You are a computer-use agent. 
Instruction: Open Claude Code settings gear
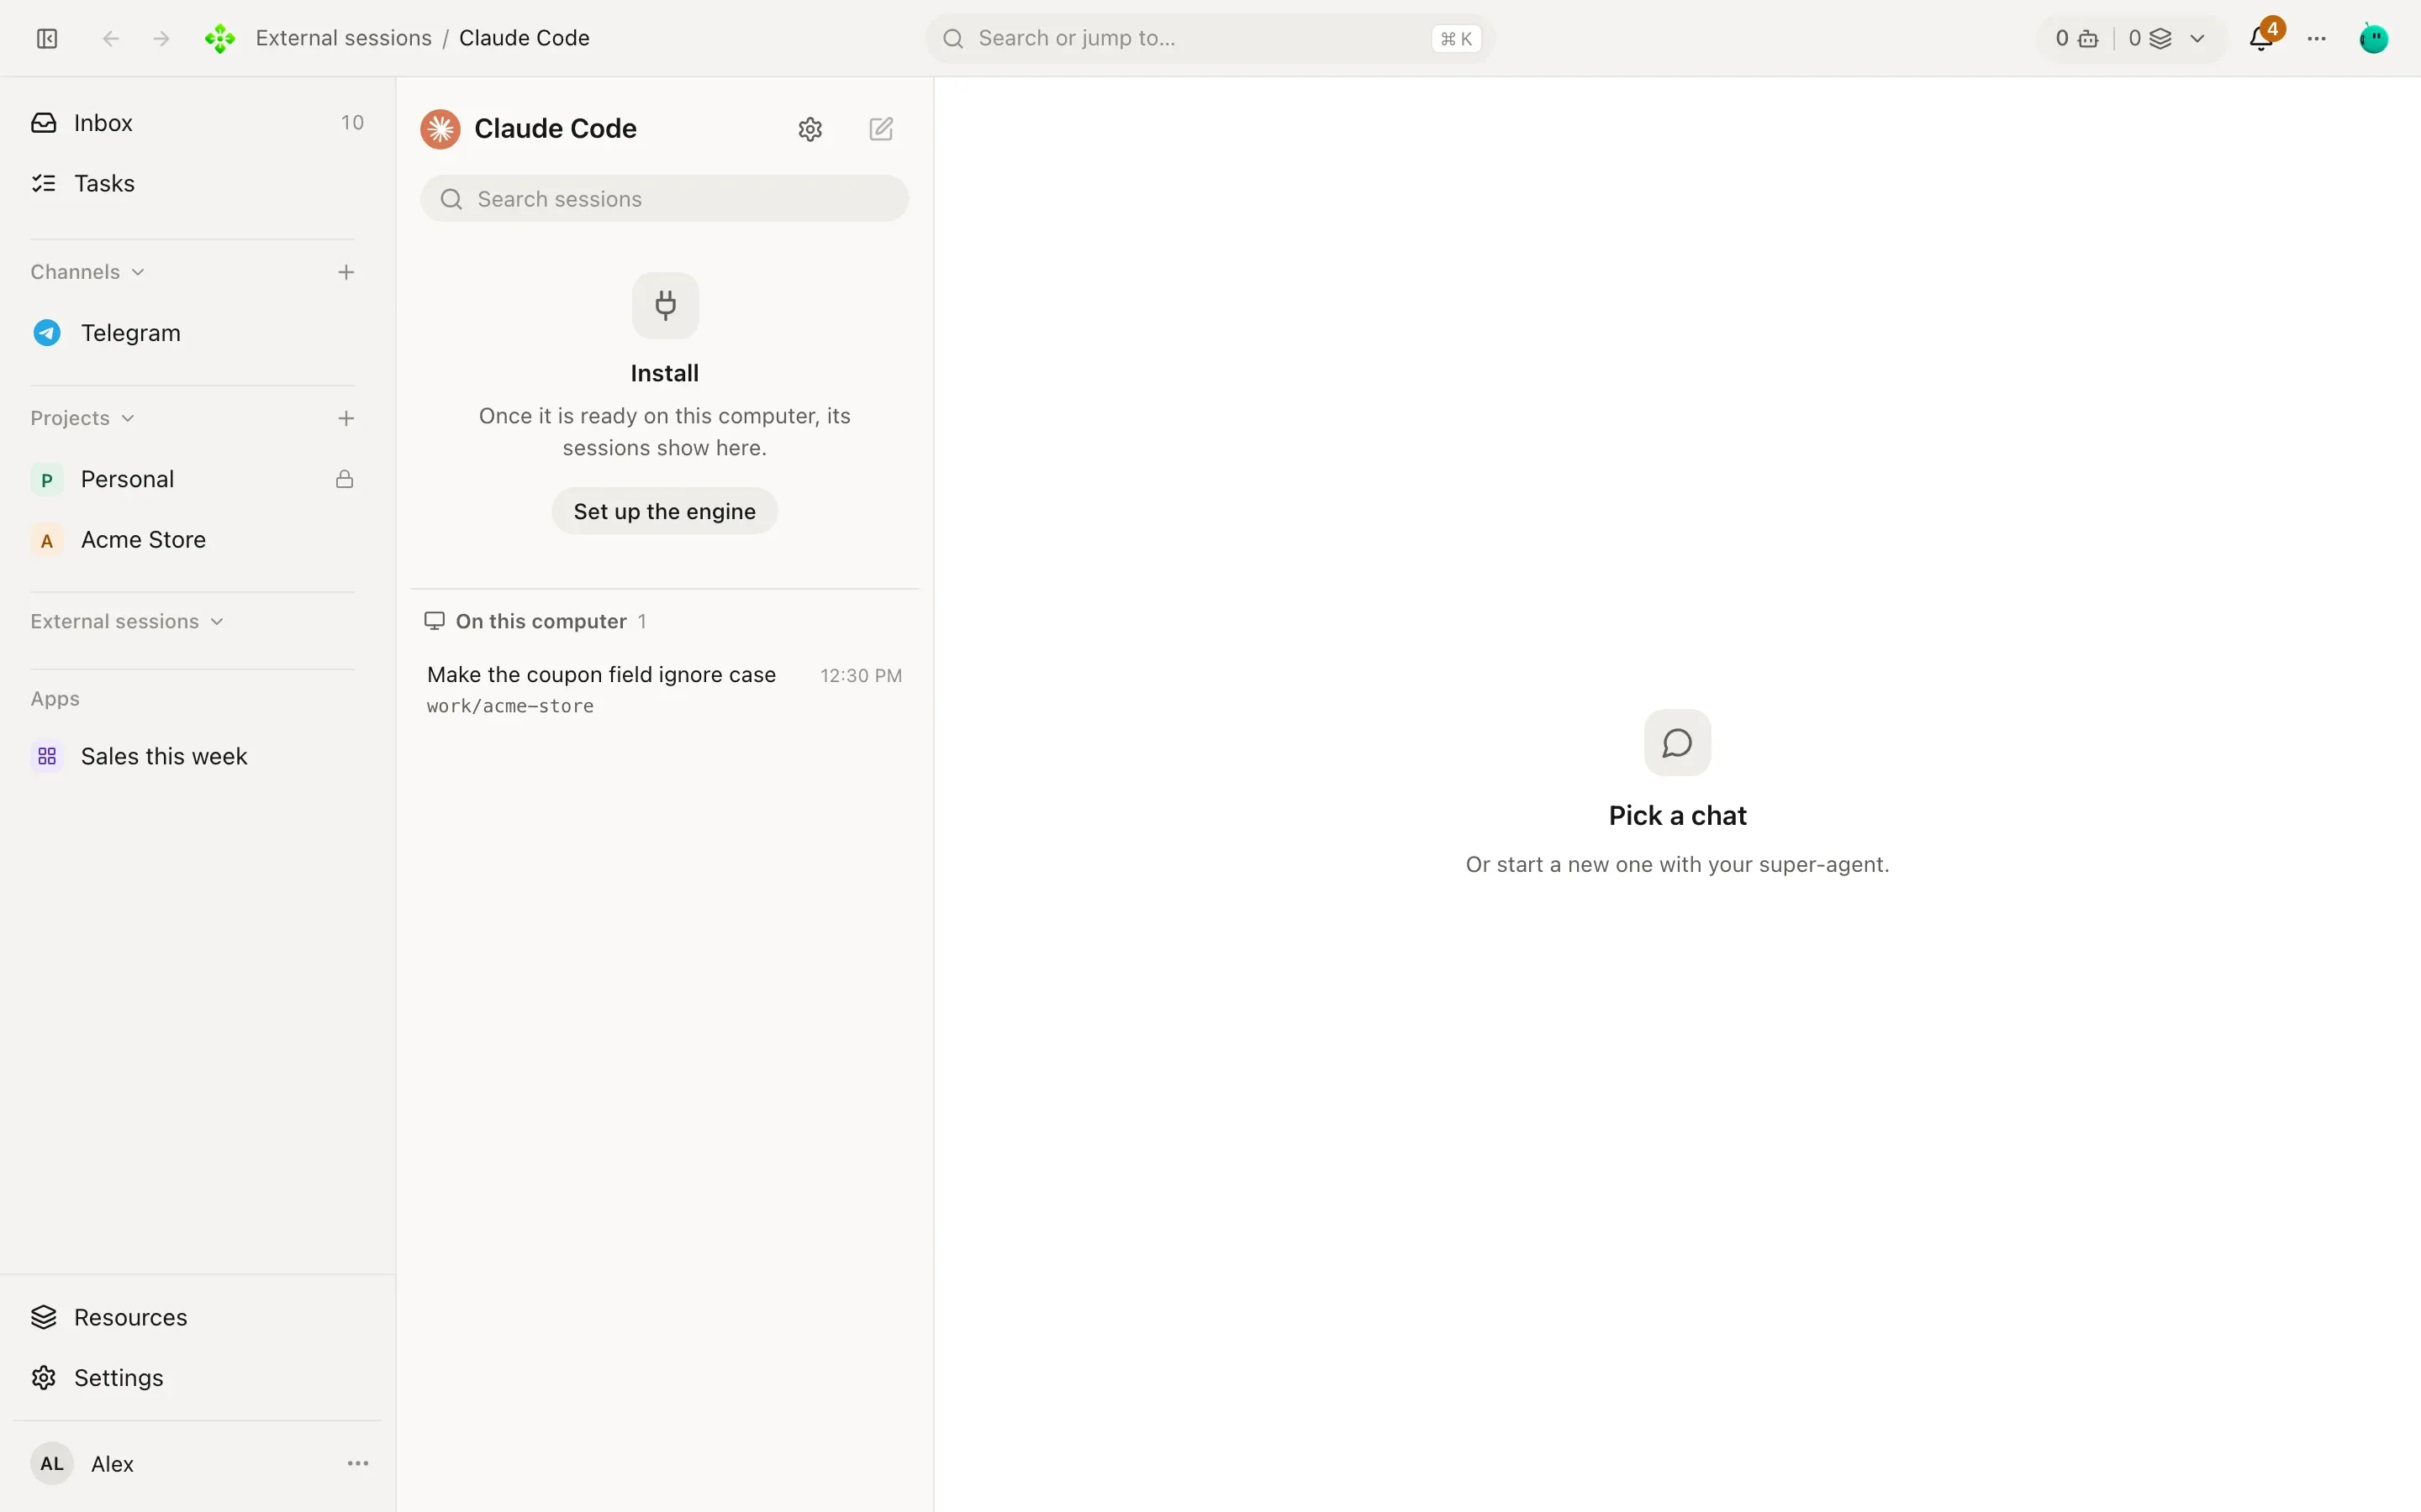coord(810,129)
